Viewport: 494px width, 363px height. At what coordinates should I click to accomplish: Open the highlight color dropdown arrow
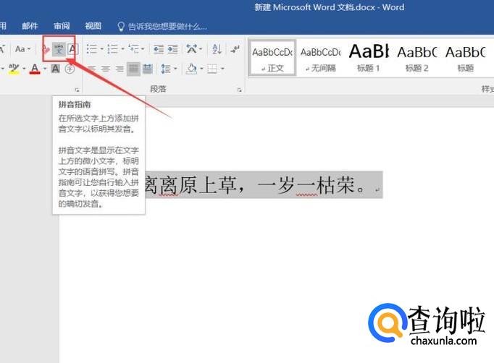tap(24, 68)
